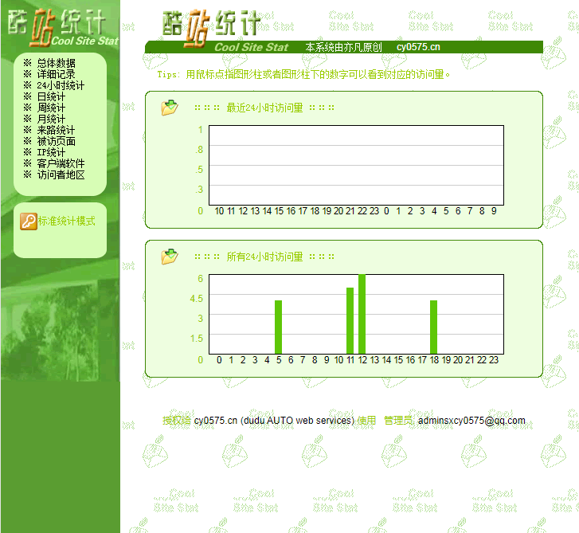Open 来路统计 referrer stats
Image resolution: width=579 pixels, height=533 pixels.
pyautogui.click(x=56, y=130)
